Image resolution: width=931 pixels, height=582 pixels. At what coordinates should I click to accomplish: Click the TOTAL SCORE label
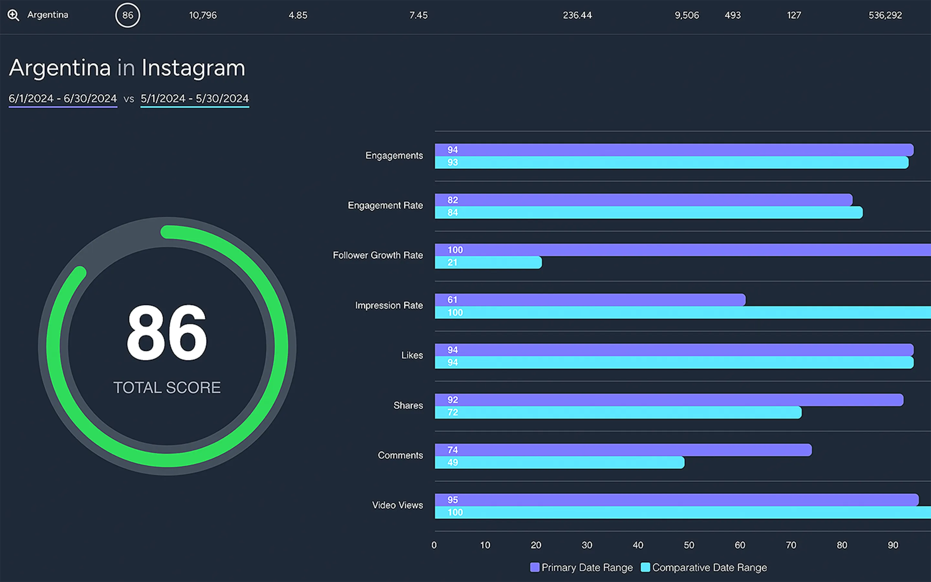pos(167,388)
